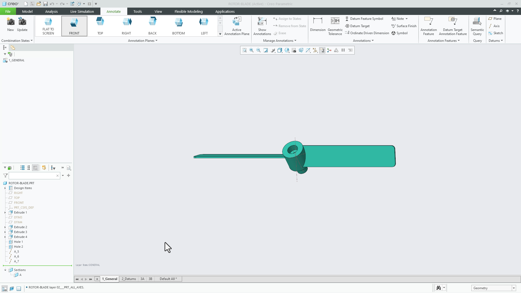The image size is (521, 293).
Task: Toggle the layer tree display pane
Action: coord(12,47)
